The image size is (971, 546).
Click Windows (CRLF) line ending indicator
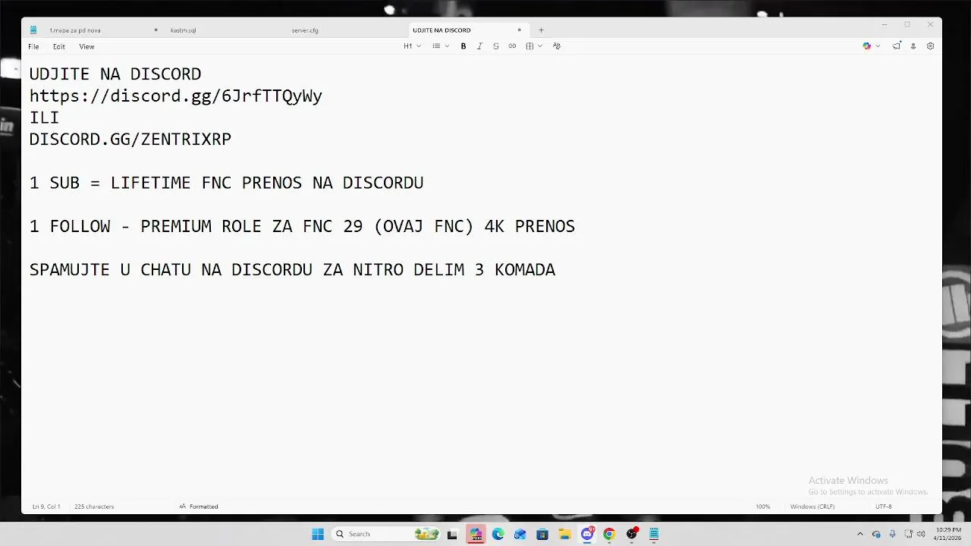(x=812, y=507)
